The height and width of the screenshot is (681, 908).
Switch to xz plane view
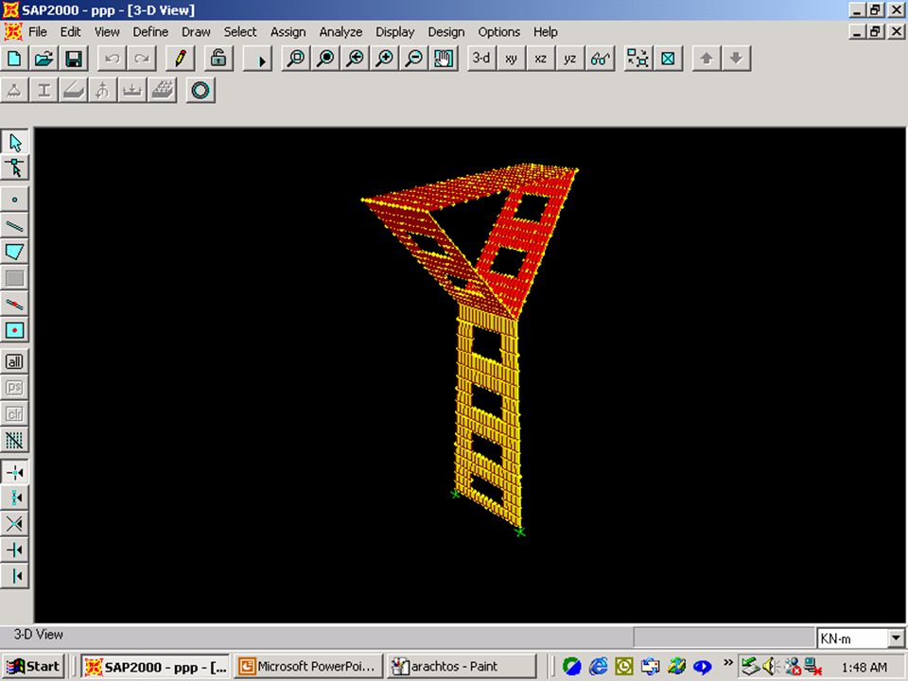pos(540,59)
